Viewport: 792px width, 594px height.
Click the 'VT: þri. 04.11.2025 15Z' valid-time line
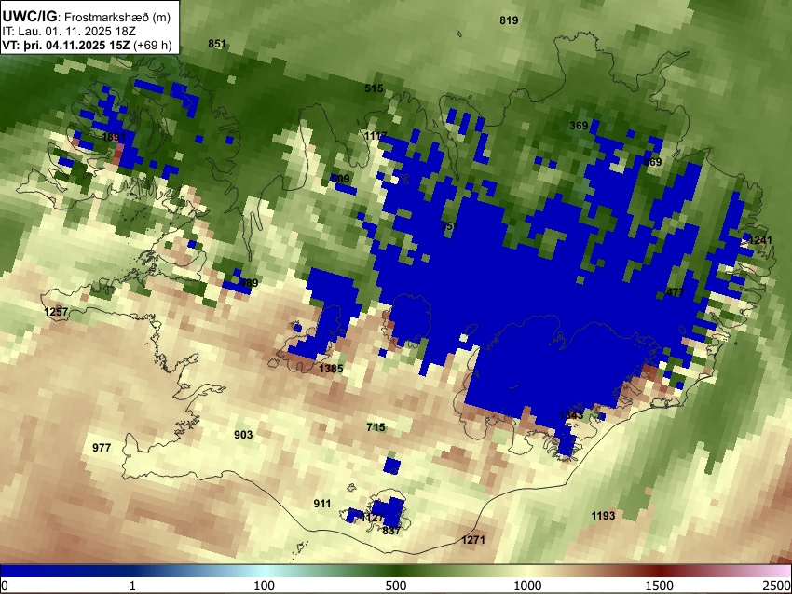click(87, 45)
